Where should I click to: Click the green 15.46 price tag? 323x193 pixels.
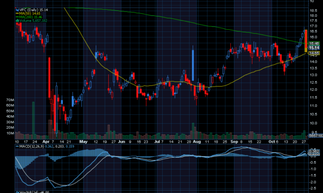pyautogui.click(x=314, y=44)
